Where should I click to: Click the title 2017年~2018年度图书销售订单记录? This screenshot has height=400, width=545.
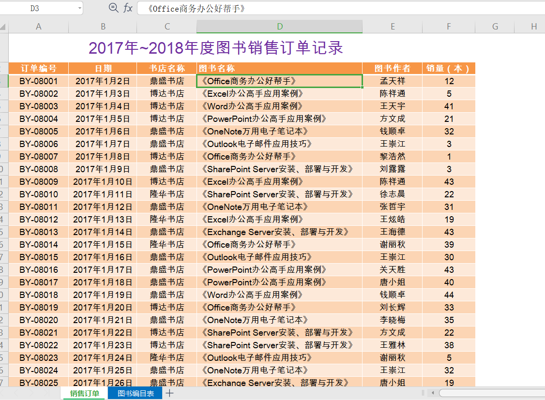tap(216, 48)
